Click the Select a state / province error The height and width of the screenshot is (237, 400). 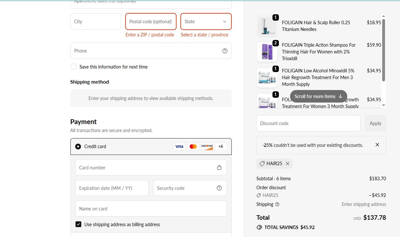click(204, 35)
